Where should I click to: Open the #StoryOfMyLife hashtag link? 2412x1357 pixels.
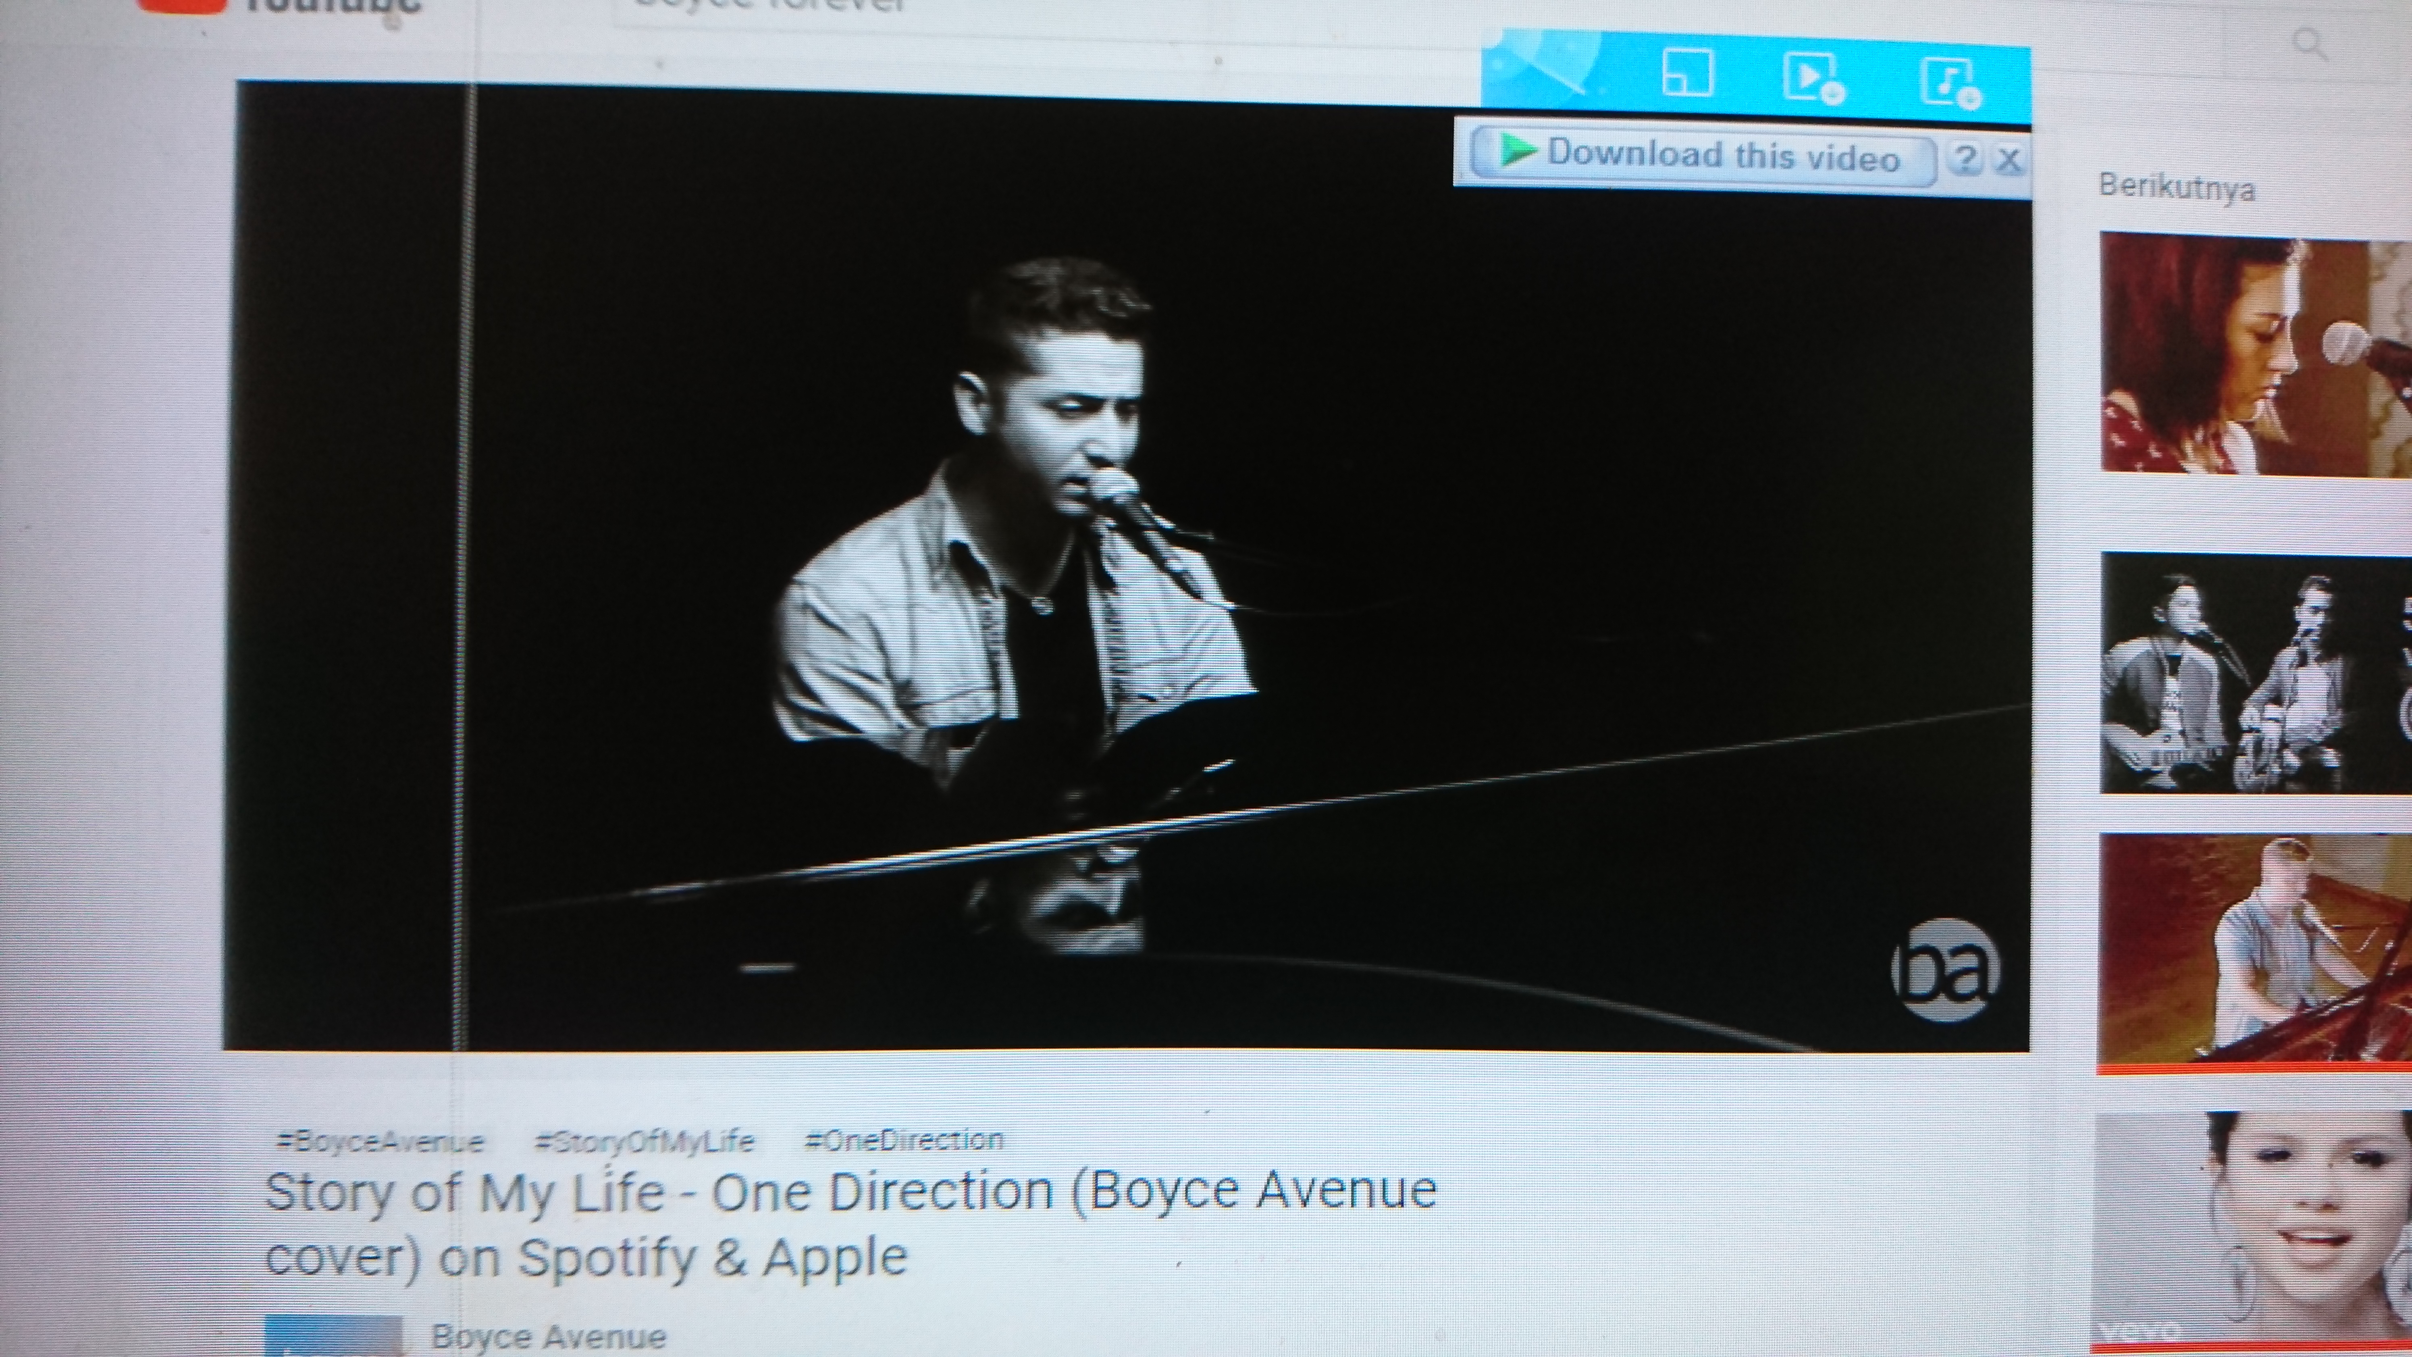click(644, 1142)
